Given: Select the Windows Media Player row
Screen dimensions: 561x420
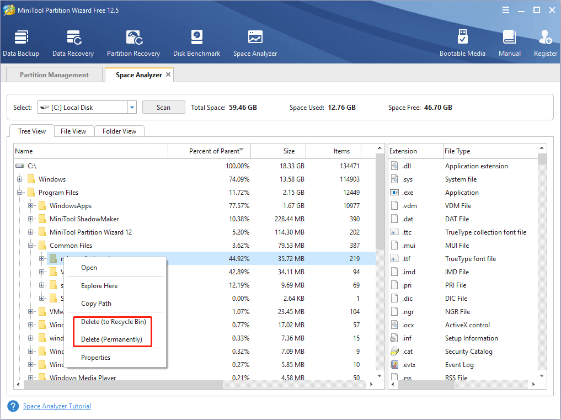Looking at the screenshot, I should [195, 378].
